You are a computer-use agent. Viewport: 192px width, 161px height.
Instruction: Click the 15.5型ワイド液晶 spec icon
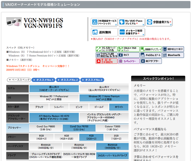[106, 49]
